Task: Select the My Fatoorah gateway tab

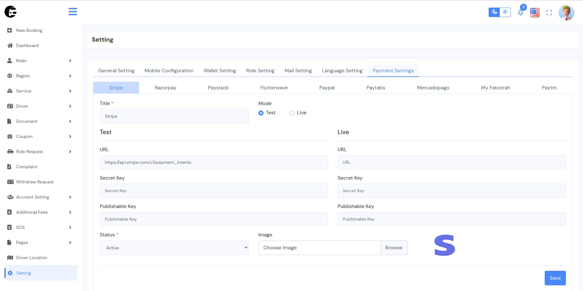Action: (495, 88)
